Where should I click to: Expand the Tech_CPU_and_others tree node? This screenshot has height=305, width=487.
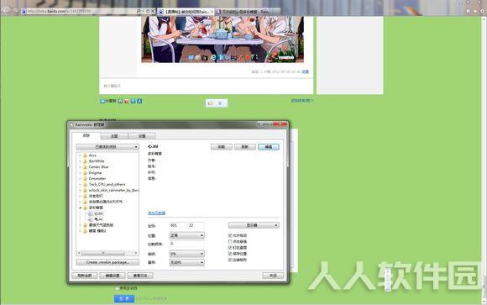pos(80,184)
